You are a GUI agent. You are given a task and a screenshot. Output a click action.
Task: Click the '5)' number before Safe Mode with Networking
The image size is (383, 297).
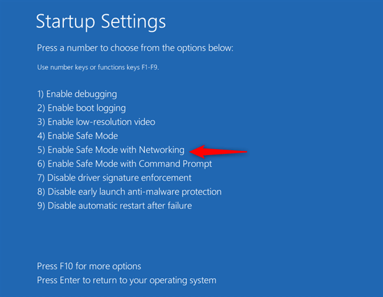click(x=41, y=150)
